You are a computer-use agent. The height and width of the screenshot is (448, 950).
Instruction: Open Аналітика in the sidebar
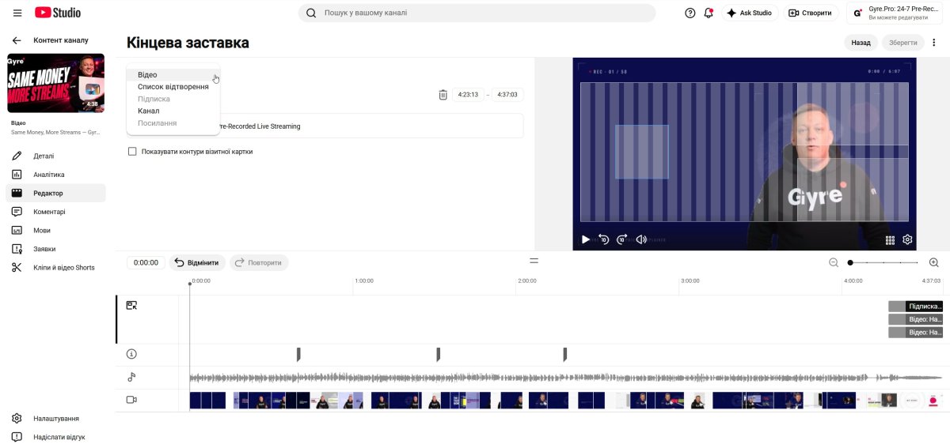(55, 175)
